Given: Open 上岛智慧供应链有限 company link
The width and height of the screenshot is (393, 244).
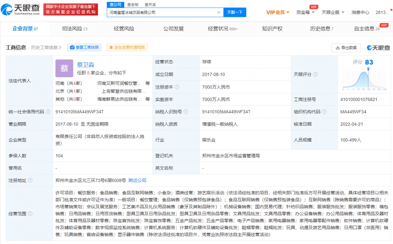Looking at the screenshot, I should coord(124,91).
